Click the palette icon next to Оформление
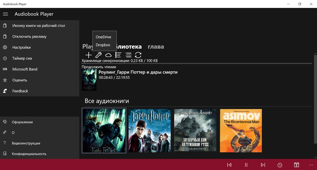The height and width of the screenshot is (170, 317). click(5, 122)
